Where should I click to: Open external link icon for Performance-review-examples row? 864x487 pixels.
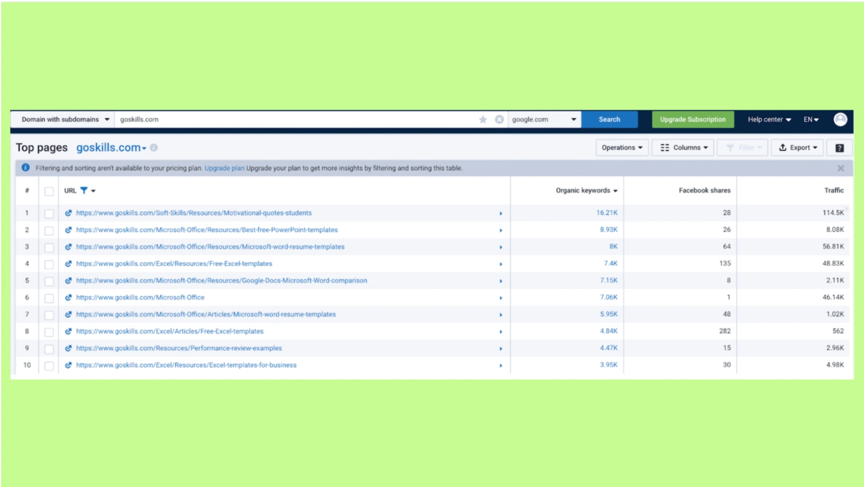pyautogui.click(x=68, y=348)
